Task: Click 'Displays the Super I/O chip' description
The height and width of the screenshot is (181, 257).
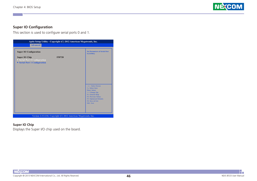Action: tap(47, 129)
